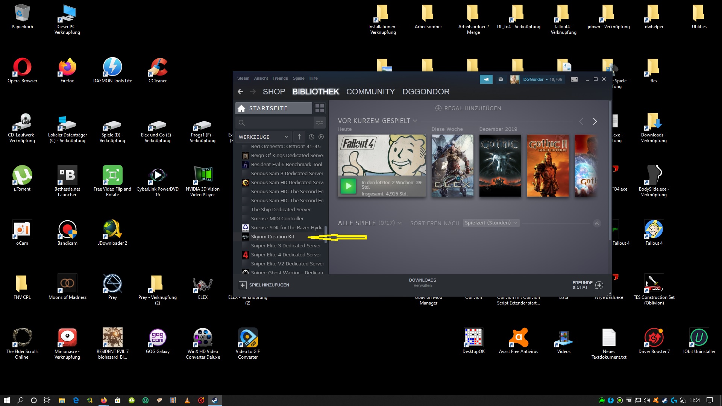The height and width of the screenshot is (406, 722).
Task: Click the plus icon next to Freunde & Chat
Action: 599,285
